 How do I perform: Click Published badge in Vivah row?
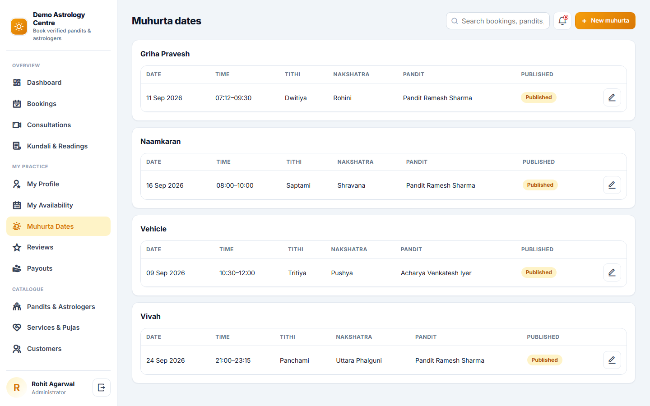tap(544, 360)
